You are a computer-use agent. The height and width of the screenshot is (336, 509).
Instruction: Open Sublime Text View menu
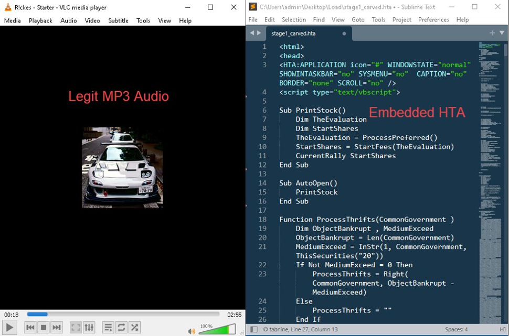[x=338, y=19]
